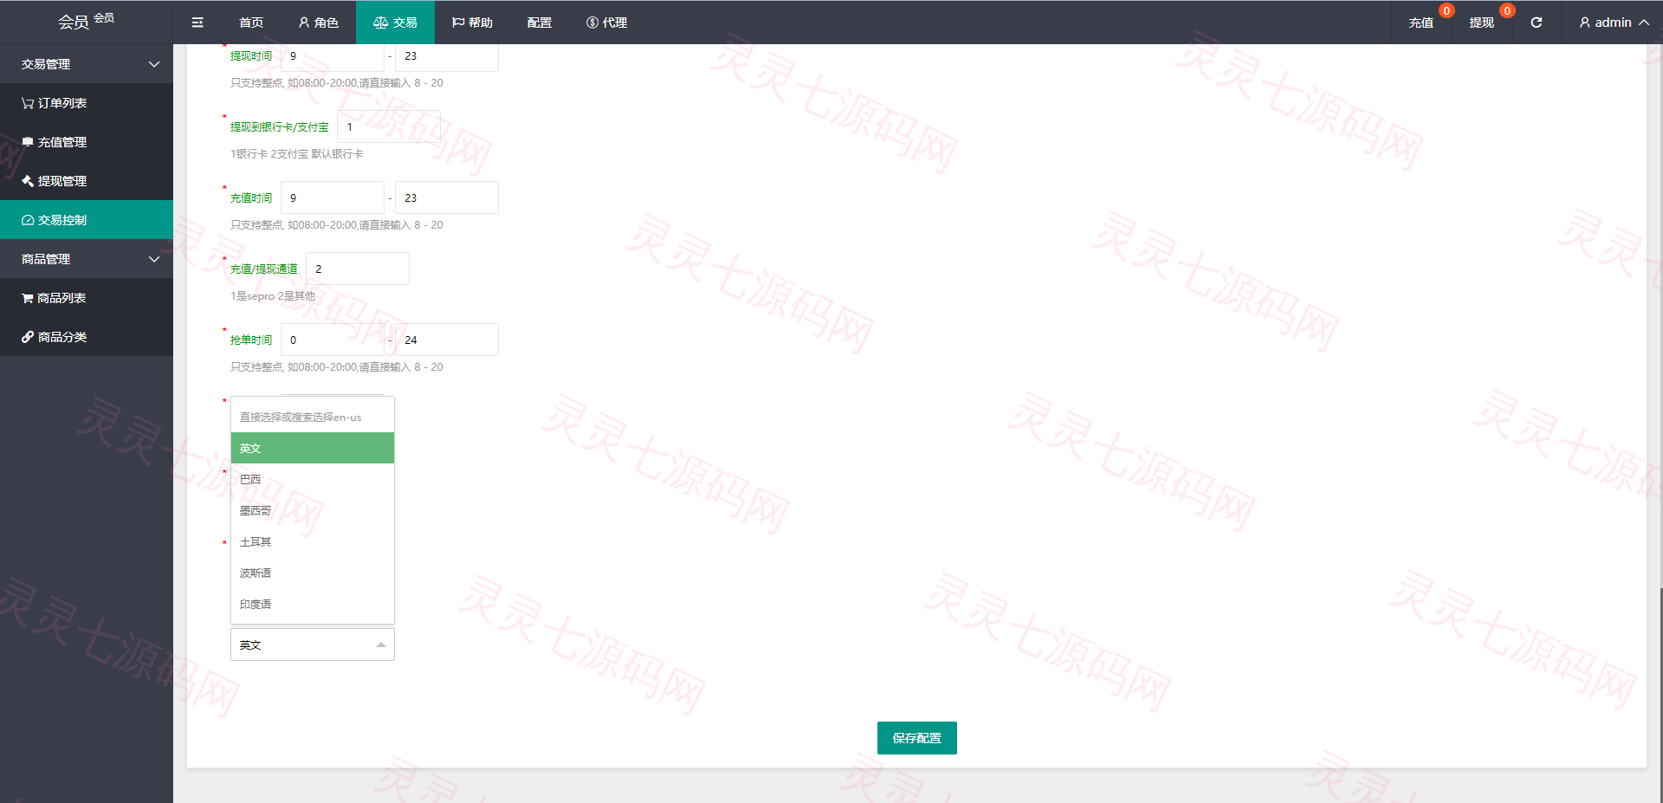Open the 角色 top menu
This screenshot has width=1663, height=803.
click(x=318, y=23)
